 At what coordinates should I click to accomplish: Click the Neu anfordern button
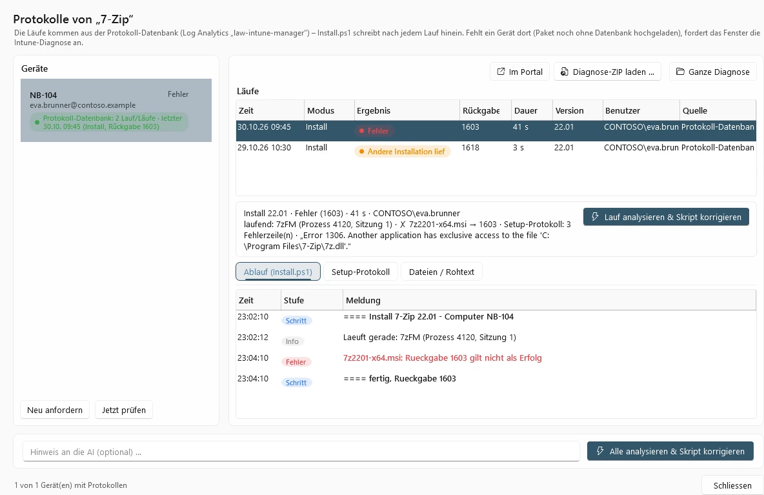(55, 410)
